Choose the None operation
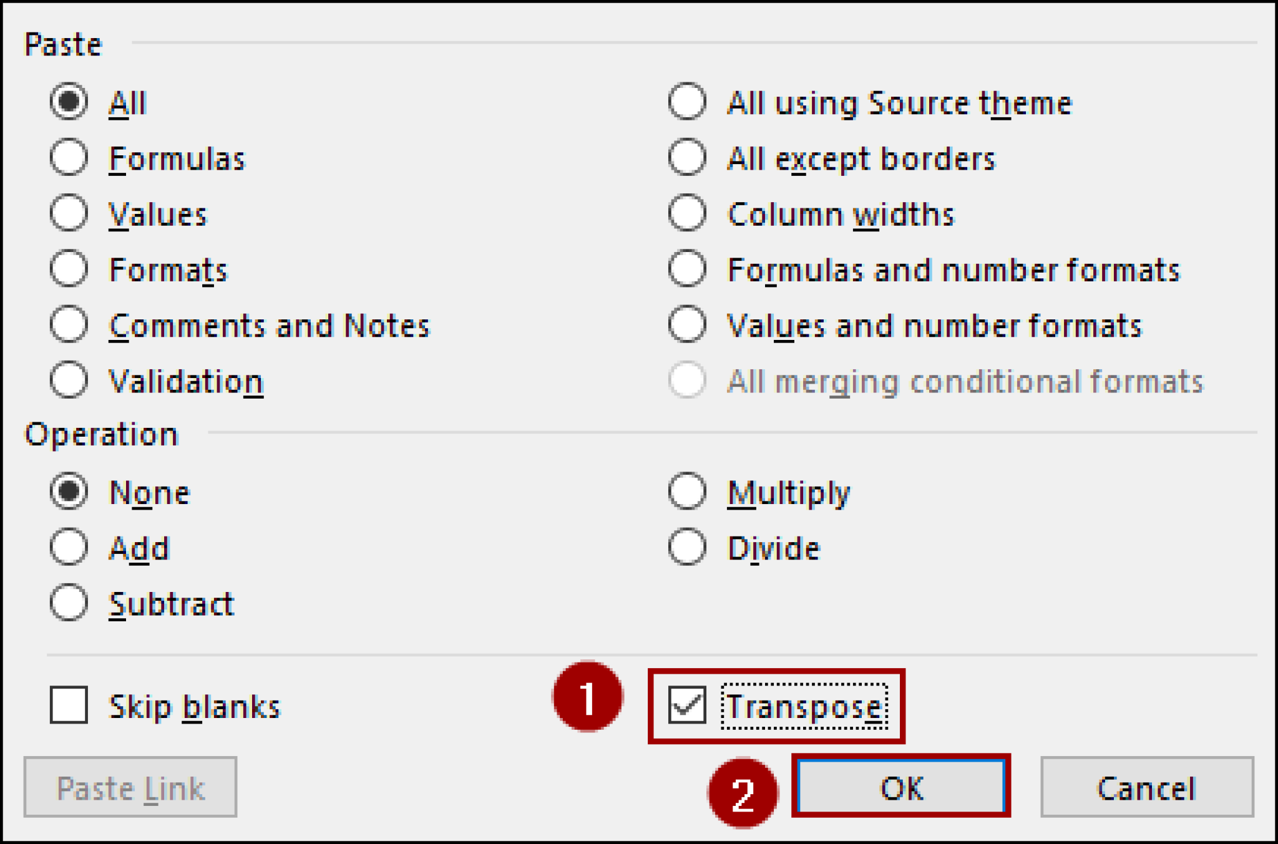The width and height of the screenshot is (1278, 844). [69, 491]
